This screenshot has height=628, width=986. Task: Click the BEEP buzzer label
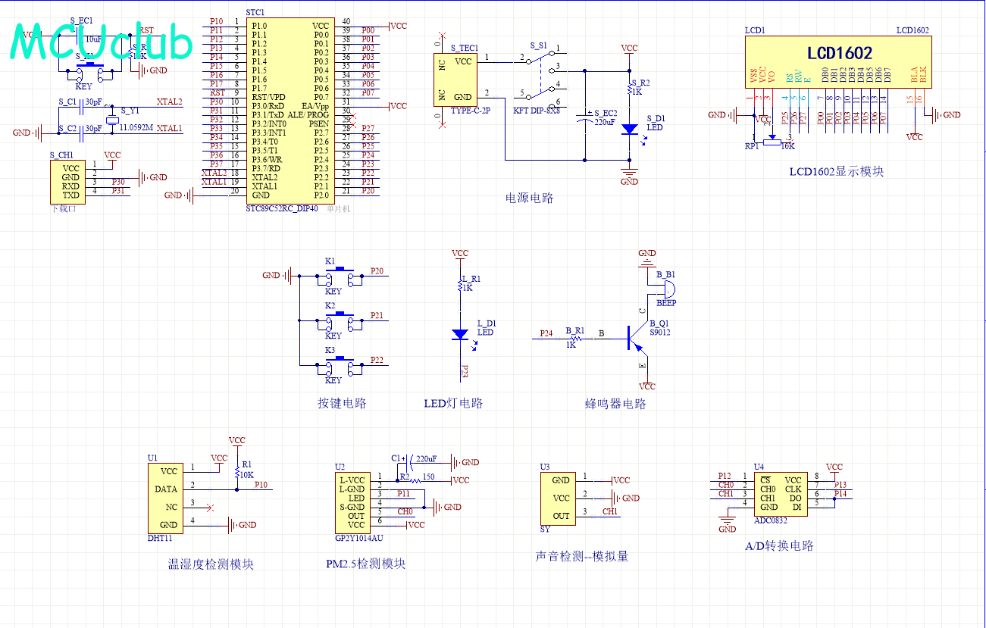pyautogui.click(x=667, y=303)
